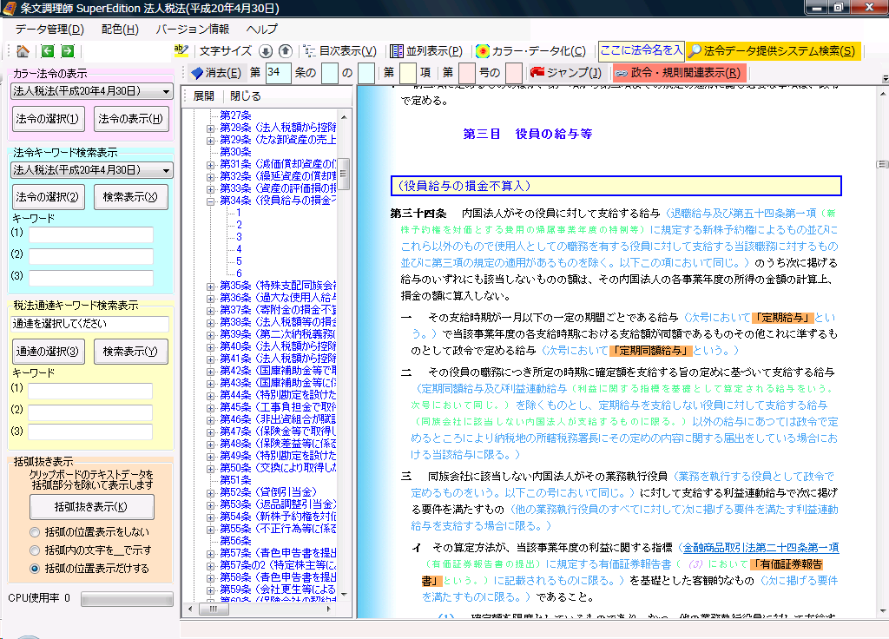
Task: Click the ab highlight pencil icon
Action: (x=181, y=51)
